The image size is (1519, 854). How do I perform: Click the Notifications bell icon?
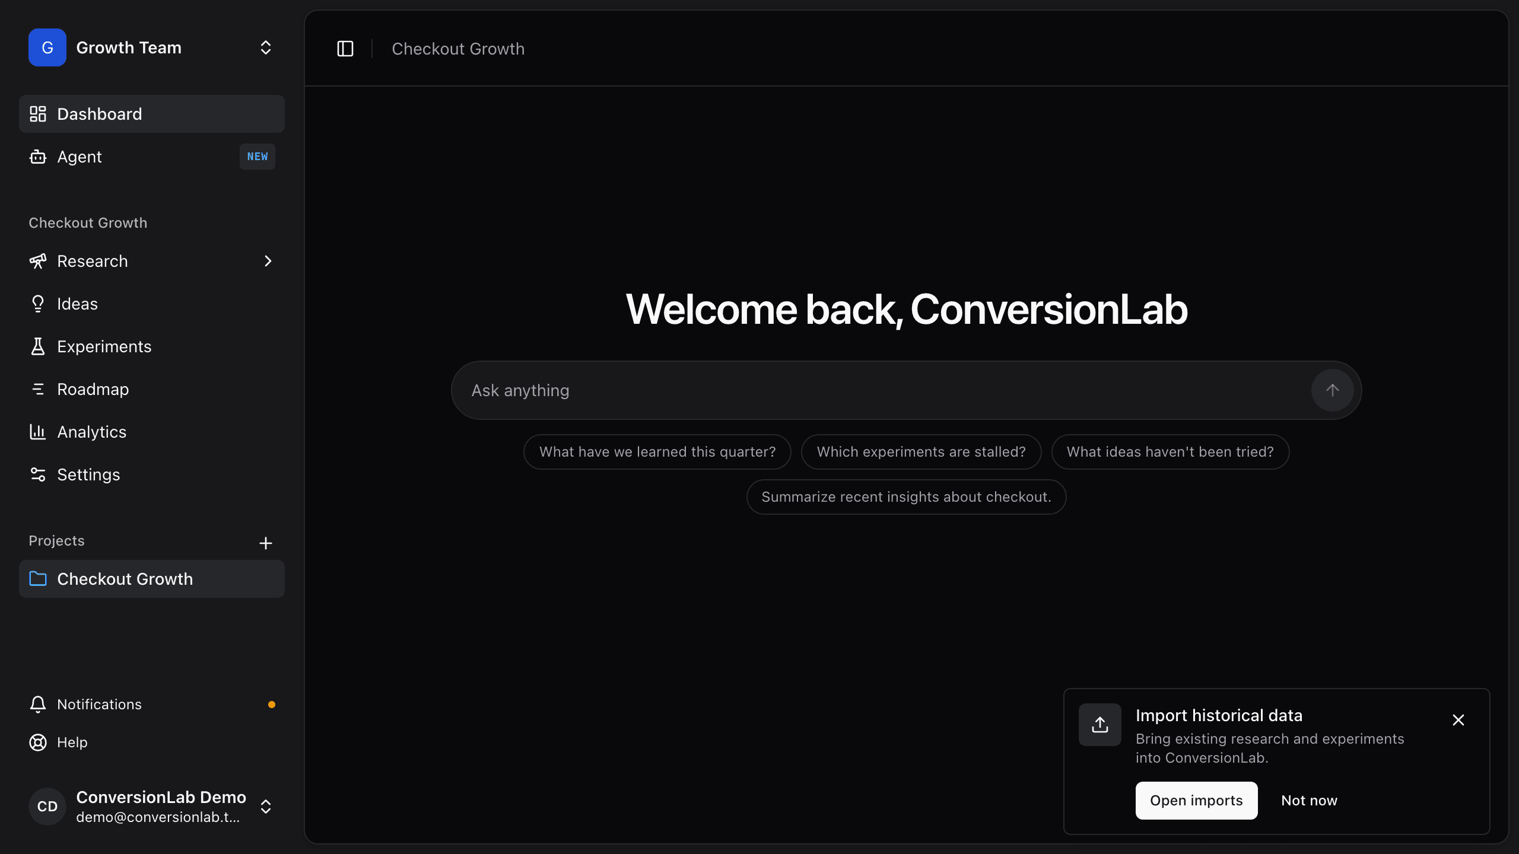click(x=38, y=704)
